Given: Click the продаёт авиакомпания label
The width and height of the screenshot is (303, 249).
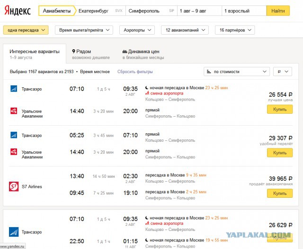Looking at the screenshot, I should coord(271,184).
